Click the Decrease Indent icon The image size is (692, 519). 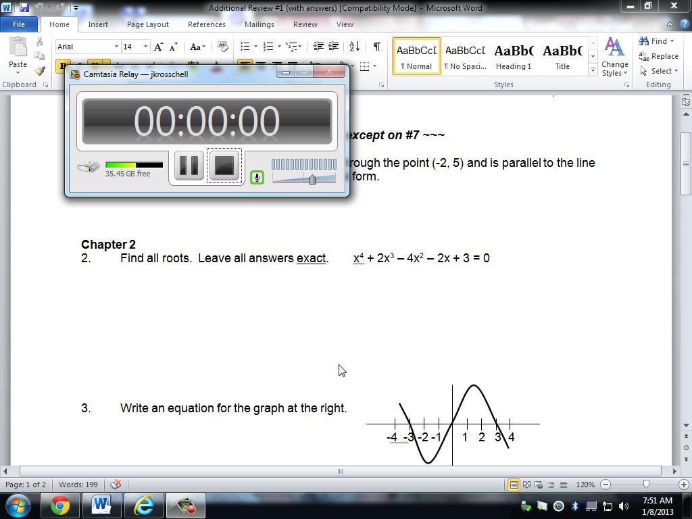[318, 47]
